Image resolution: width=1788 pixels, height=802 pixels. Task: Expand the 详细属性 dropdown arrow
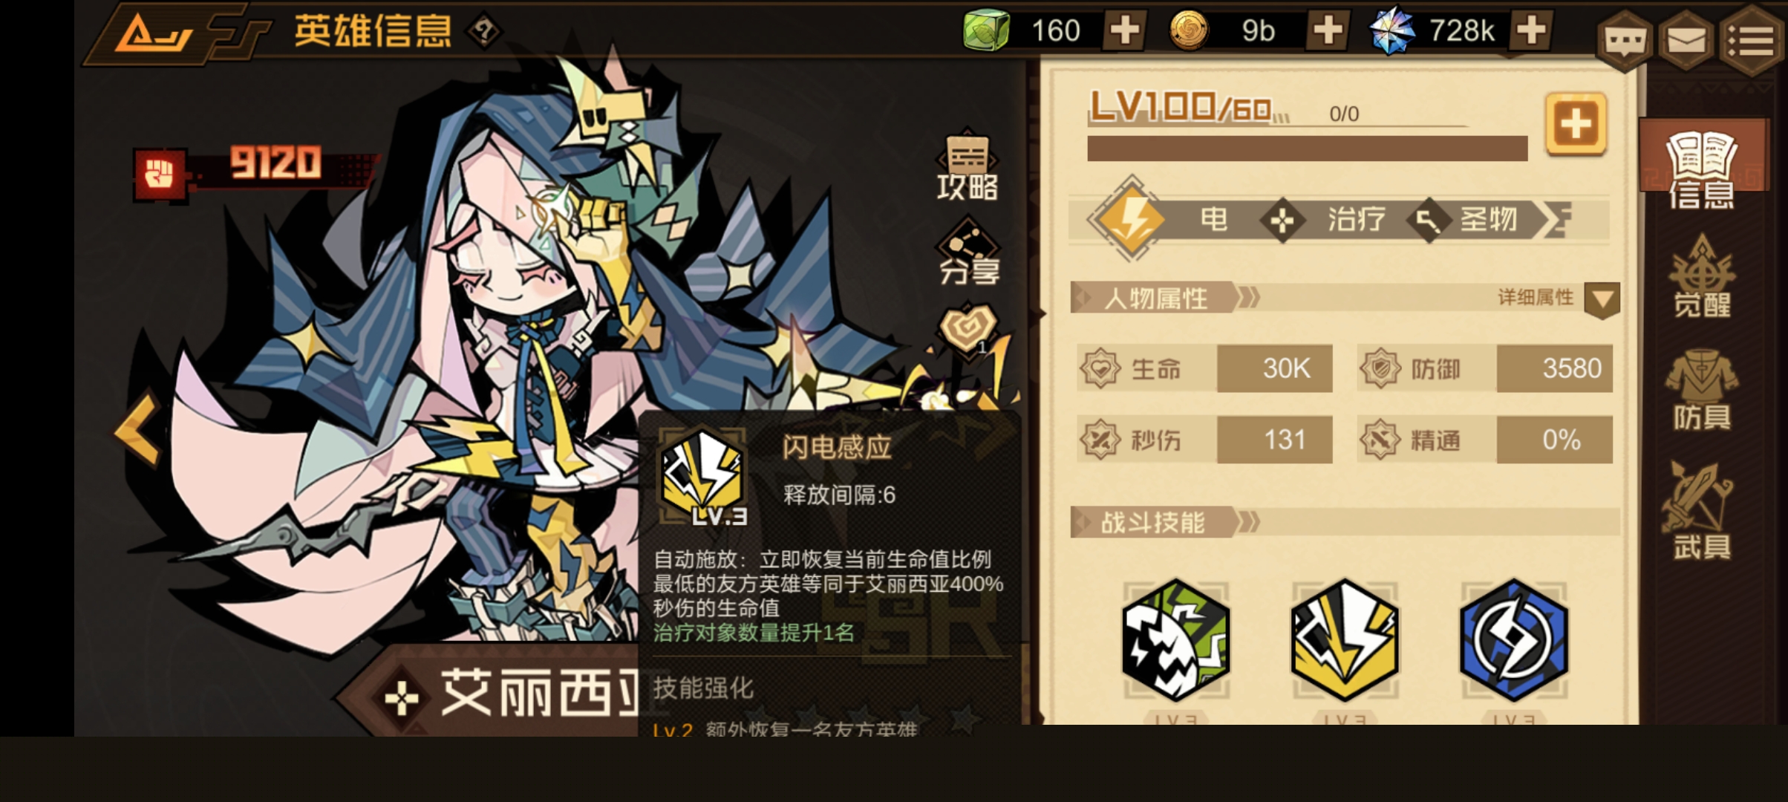coord(1602,300)
